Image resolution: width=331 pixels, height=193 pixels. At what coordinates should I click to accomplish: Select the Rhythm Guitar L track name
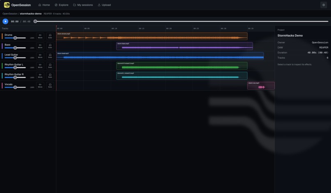click(x=14, y=64)
